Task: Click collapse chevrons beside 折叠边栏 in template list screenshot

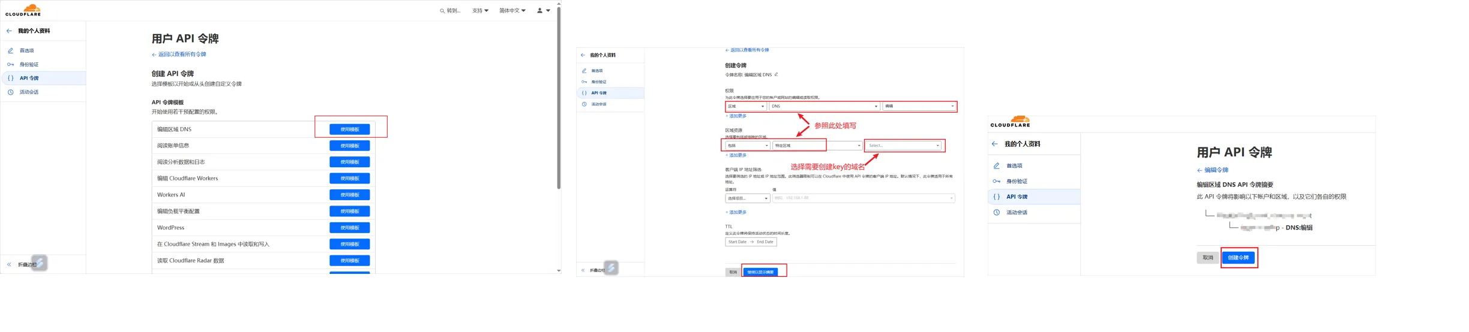Action: pos(9,264)
